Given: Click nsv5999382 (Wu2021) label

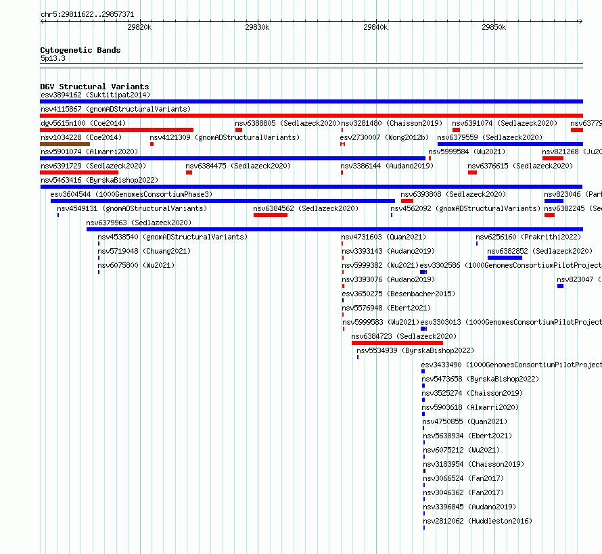Looking at the screenshot, I should coord(380,265).
